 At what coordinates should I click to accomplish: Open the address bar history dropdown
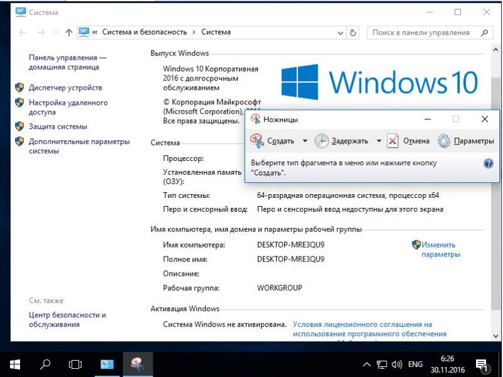pyautogui.click(x=340, y=33)
